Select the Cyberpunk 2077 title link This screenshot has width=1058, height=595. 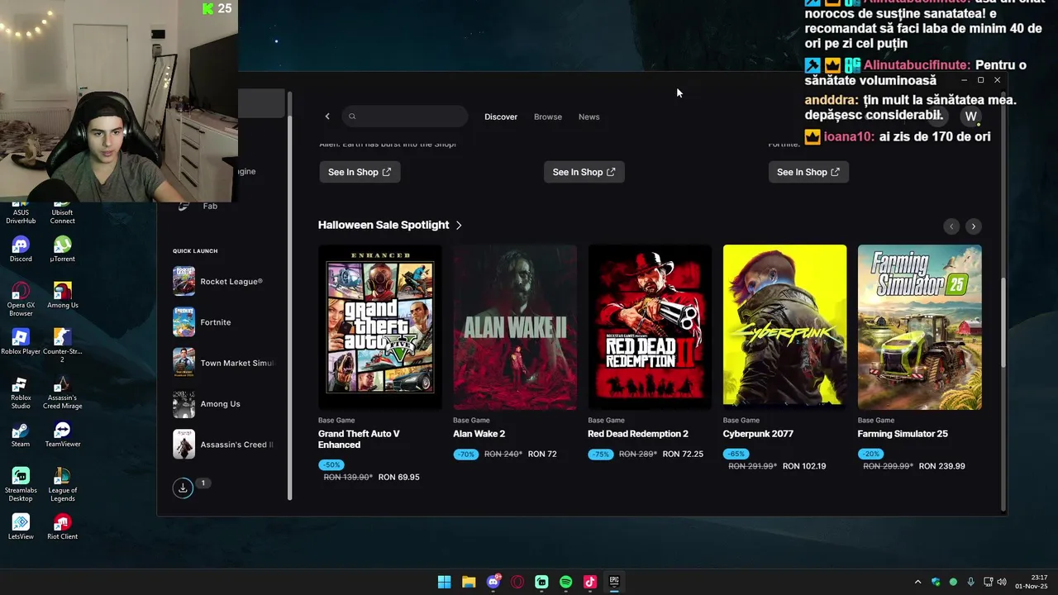(758, 434)
